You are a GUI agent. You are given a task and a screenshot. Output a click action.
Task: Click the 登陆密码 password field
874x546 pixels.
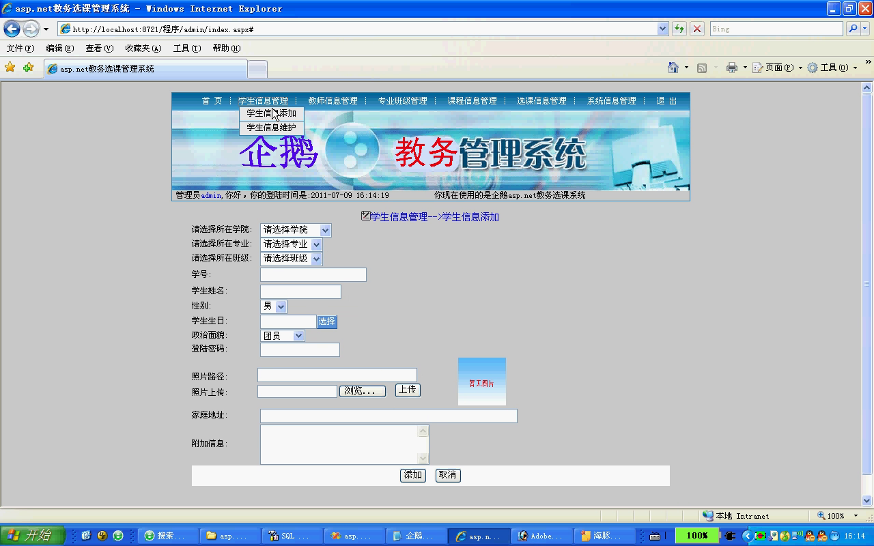pyautogui.click(x=300, y=349)
